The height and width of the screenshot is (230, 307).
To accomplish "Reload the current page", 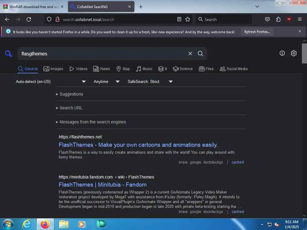I will 29,19.
